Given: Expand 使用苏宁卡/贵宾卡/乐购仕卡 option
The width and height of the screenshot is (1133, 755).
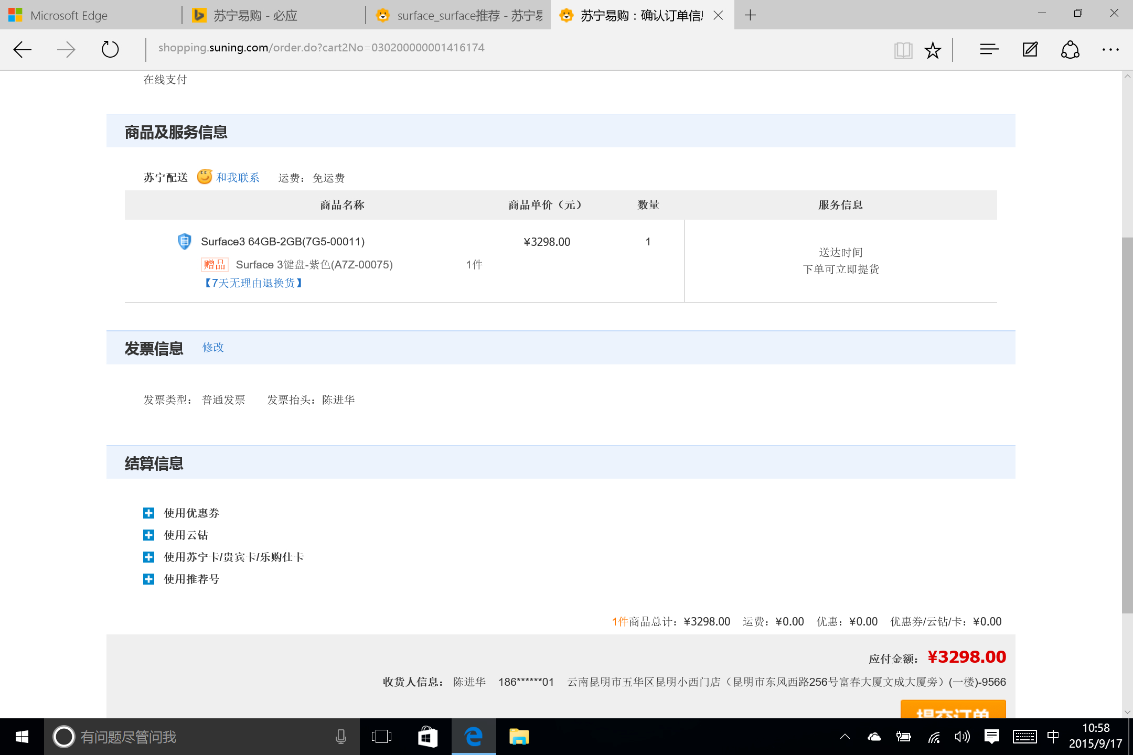Looking at the screenshot, I should (149, 557).
